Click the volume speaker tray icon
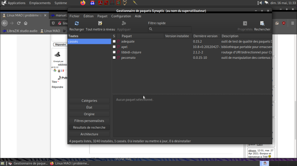 coord(261,3)
